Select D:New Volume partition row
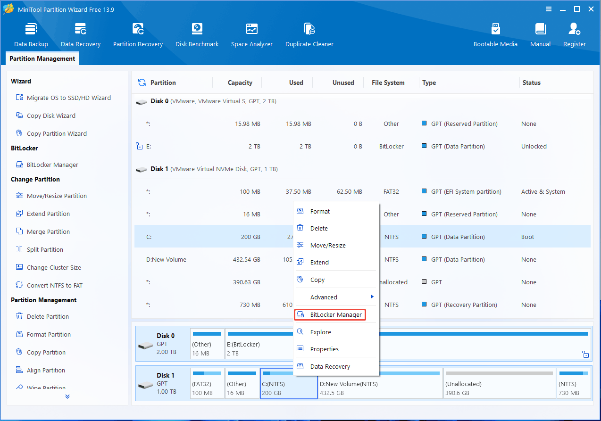This screenshot has width=601, height=421. point(362,259)
